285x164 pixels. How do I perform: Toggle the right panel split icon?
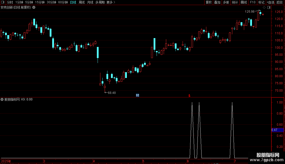click(269, 8)
